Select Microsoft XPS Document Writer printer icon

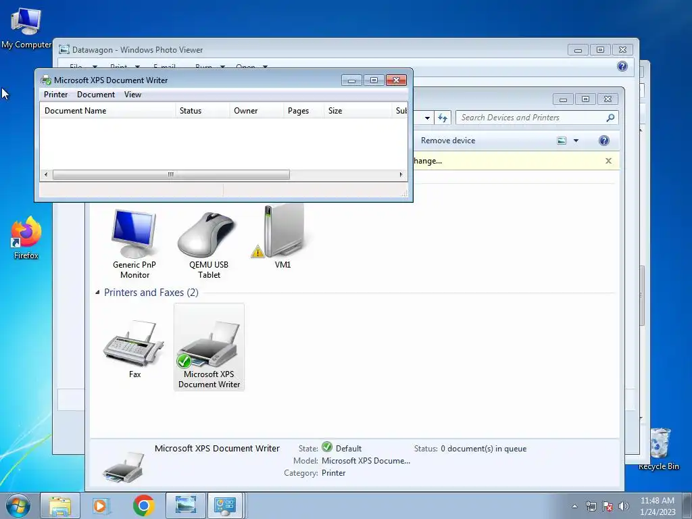(209, 347)
